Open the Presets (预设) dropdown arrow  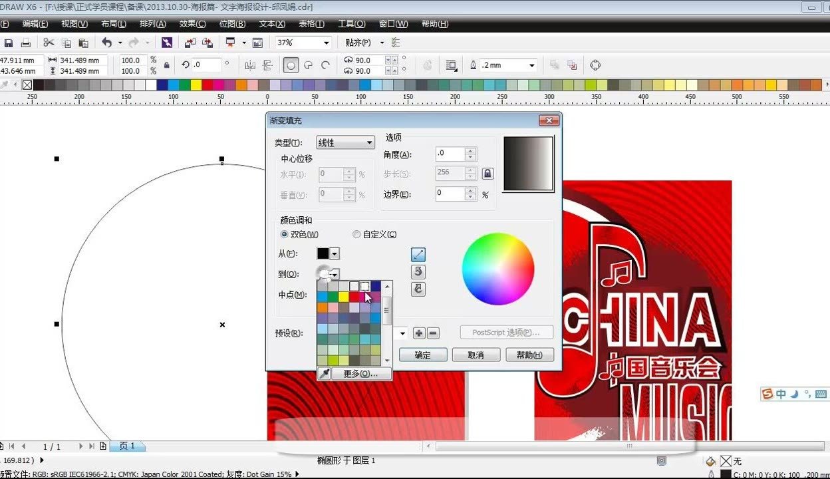tap(402, 333)
